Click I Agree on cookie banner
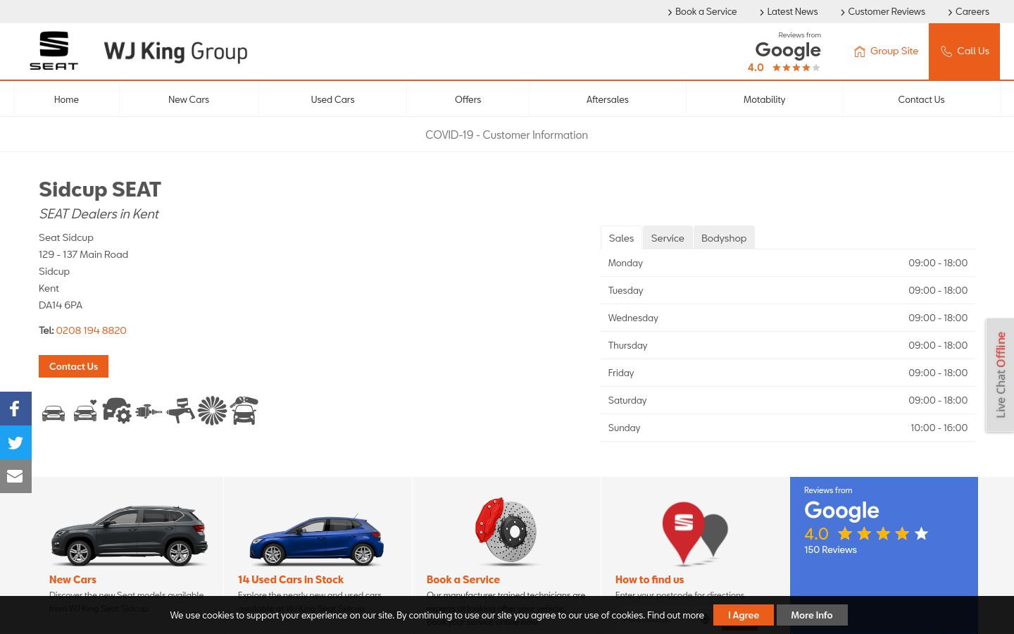This screenshot has height=634, width=1014. tap(744, 615)
